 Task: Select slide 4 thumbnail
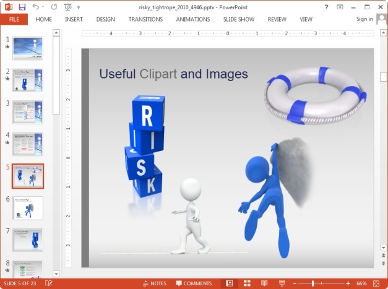(28, 144)
